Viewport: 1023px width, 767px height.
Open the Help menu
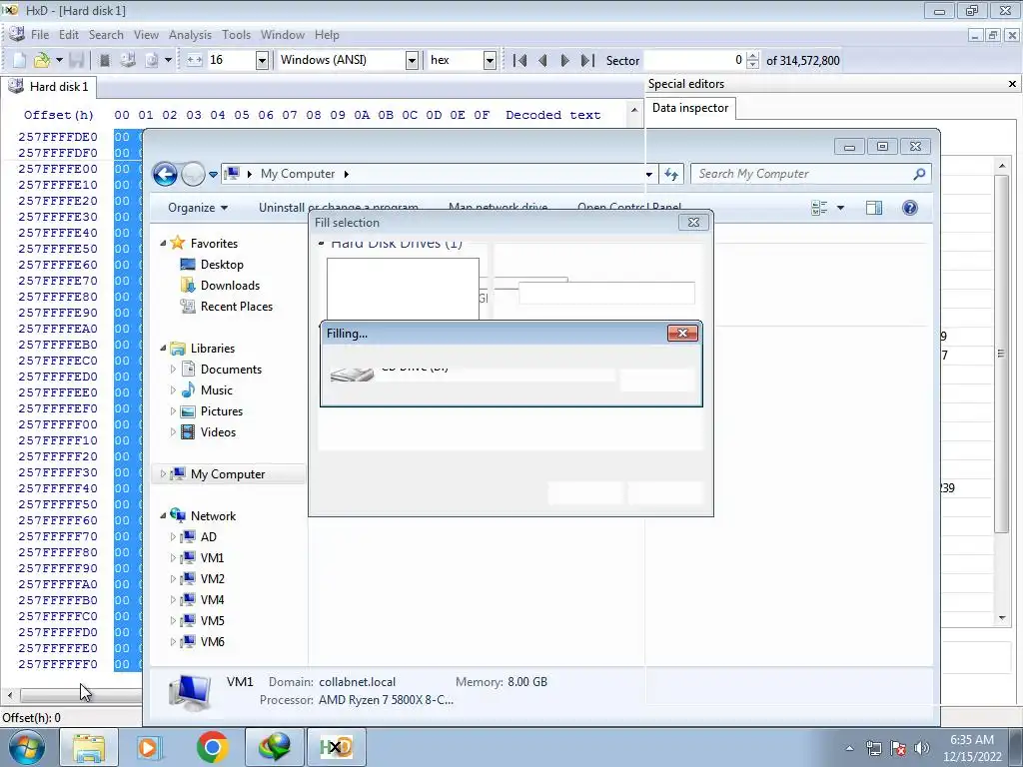pos(327,35)
